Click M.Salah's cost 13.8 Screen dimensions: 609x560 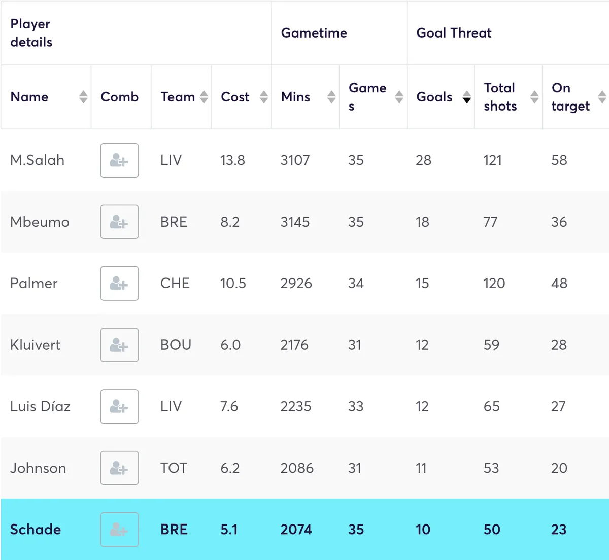pyautogui.click(x=232, y=160)
